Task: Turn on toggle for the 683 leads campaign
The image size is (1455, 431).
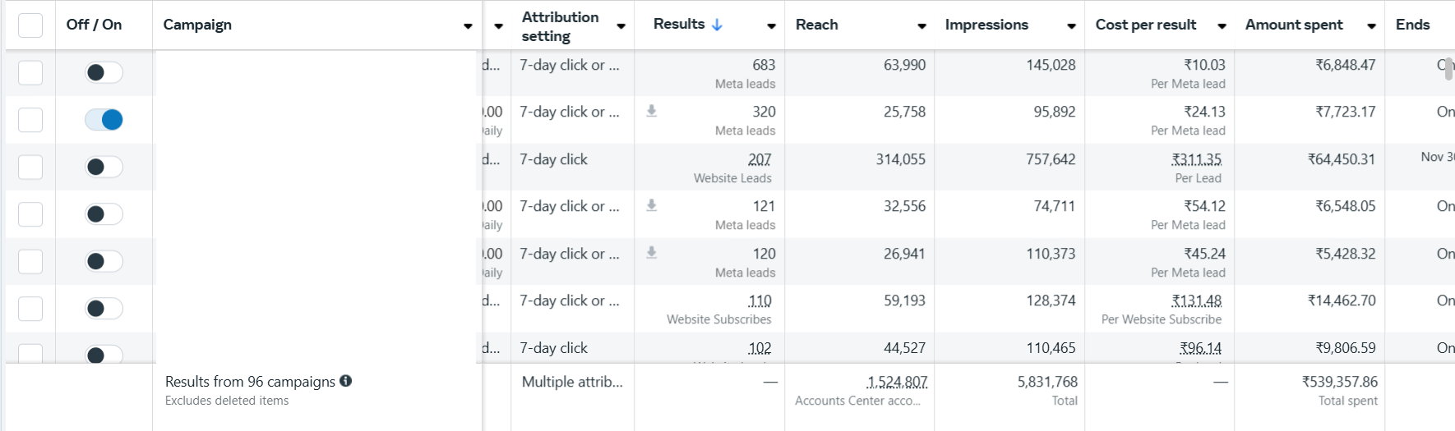Action: coord(104,72)
